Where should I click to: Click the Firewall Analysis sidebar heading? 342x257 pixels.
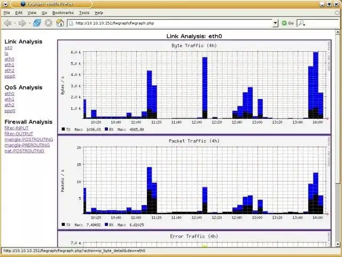click(x=28, y=122)
